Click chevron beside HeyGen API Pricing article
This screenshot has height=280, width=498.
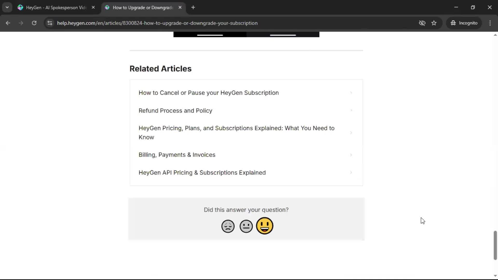[x=351, y=172]
